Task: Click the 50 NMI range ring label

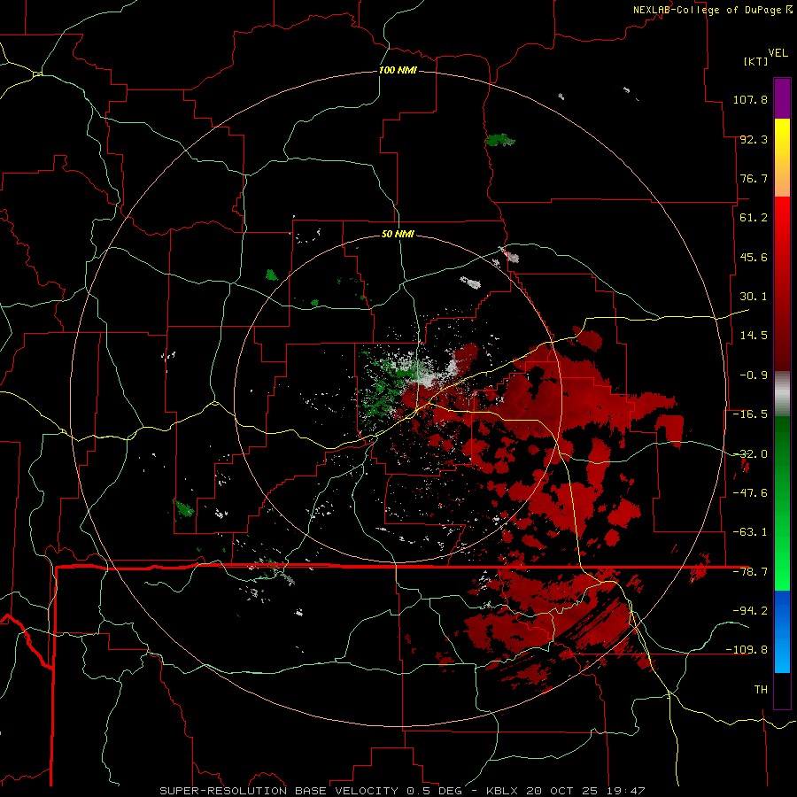Action: pos(398,234)
